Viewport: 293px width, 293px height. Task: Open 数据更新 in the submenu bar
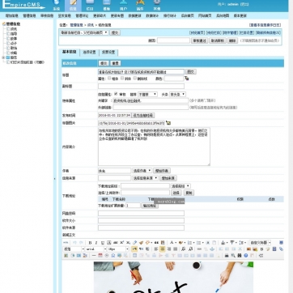134,15
